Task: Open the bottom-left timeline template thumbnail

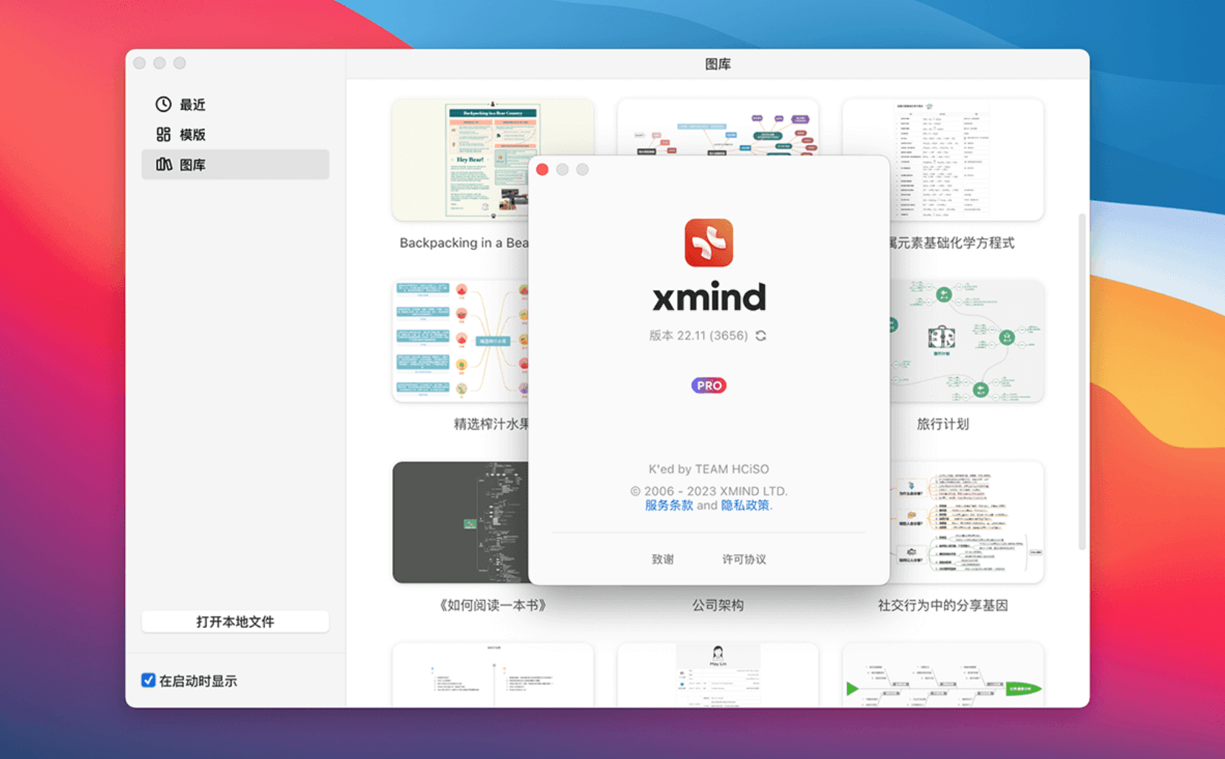Action: [x=493, y=675]
